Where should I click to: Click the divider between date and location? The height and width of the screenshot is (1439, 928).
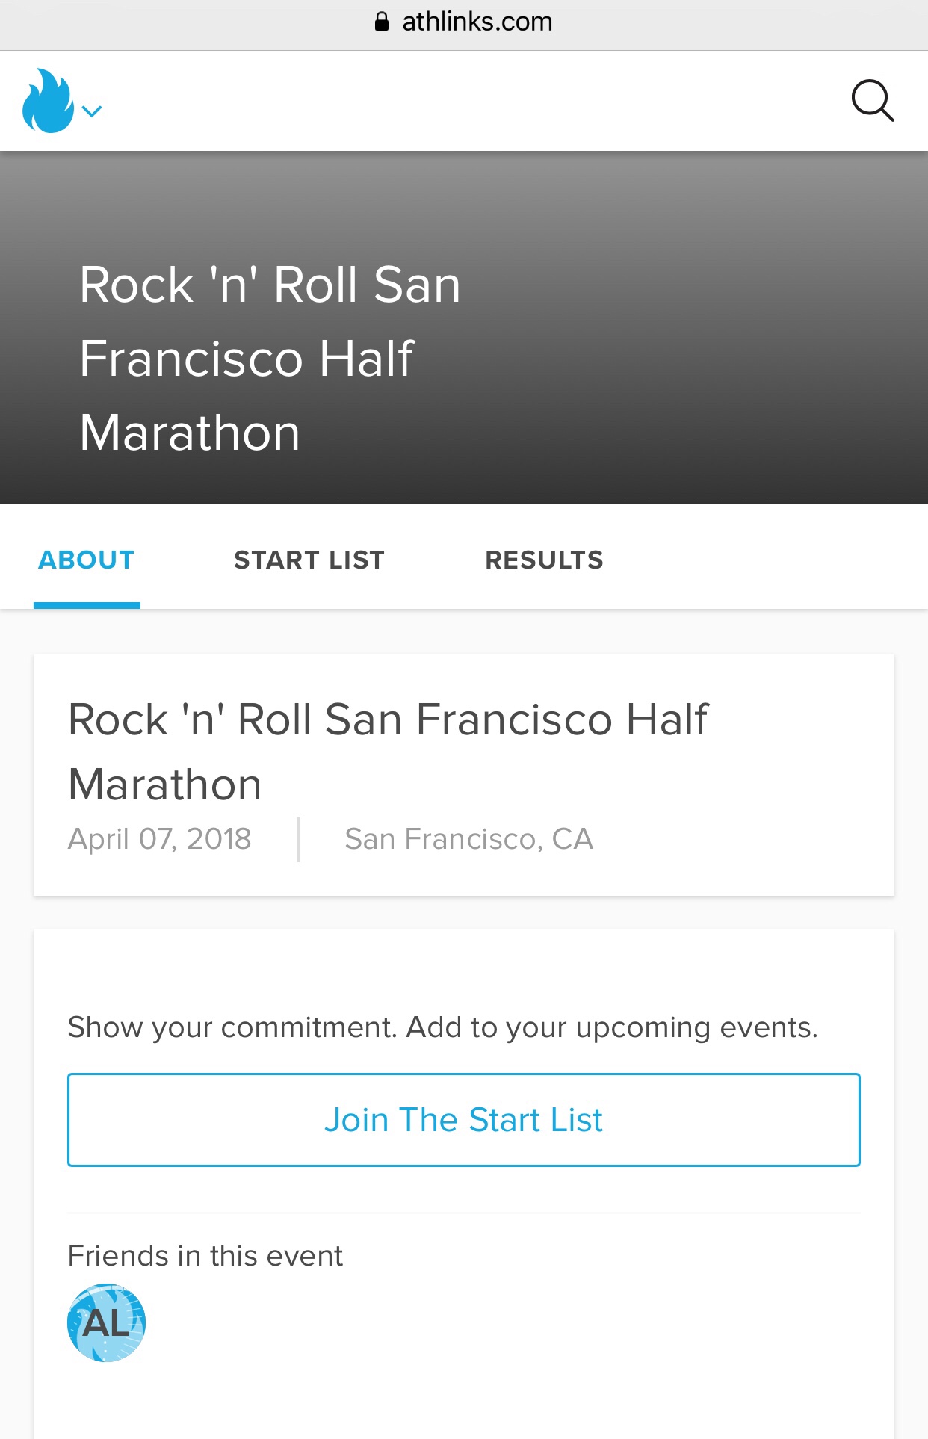coord(298,840)
